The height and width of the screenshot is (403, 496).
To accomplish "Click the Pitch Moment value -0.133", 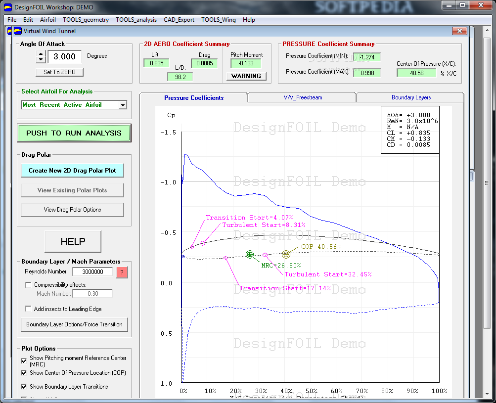I will [x=246, y=63].
